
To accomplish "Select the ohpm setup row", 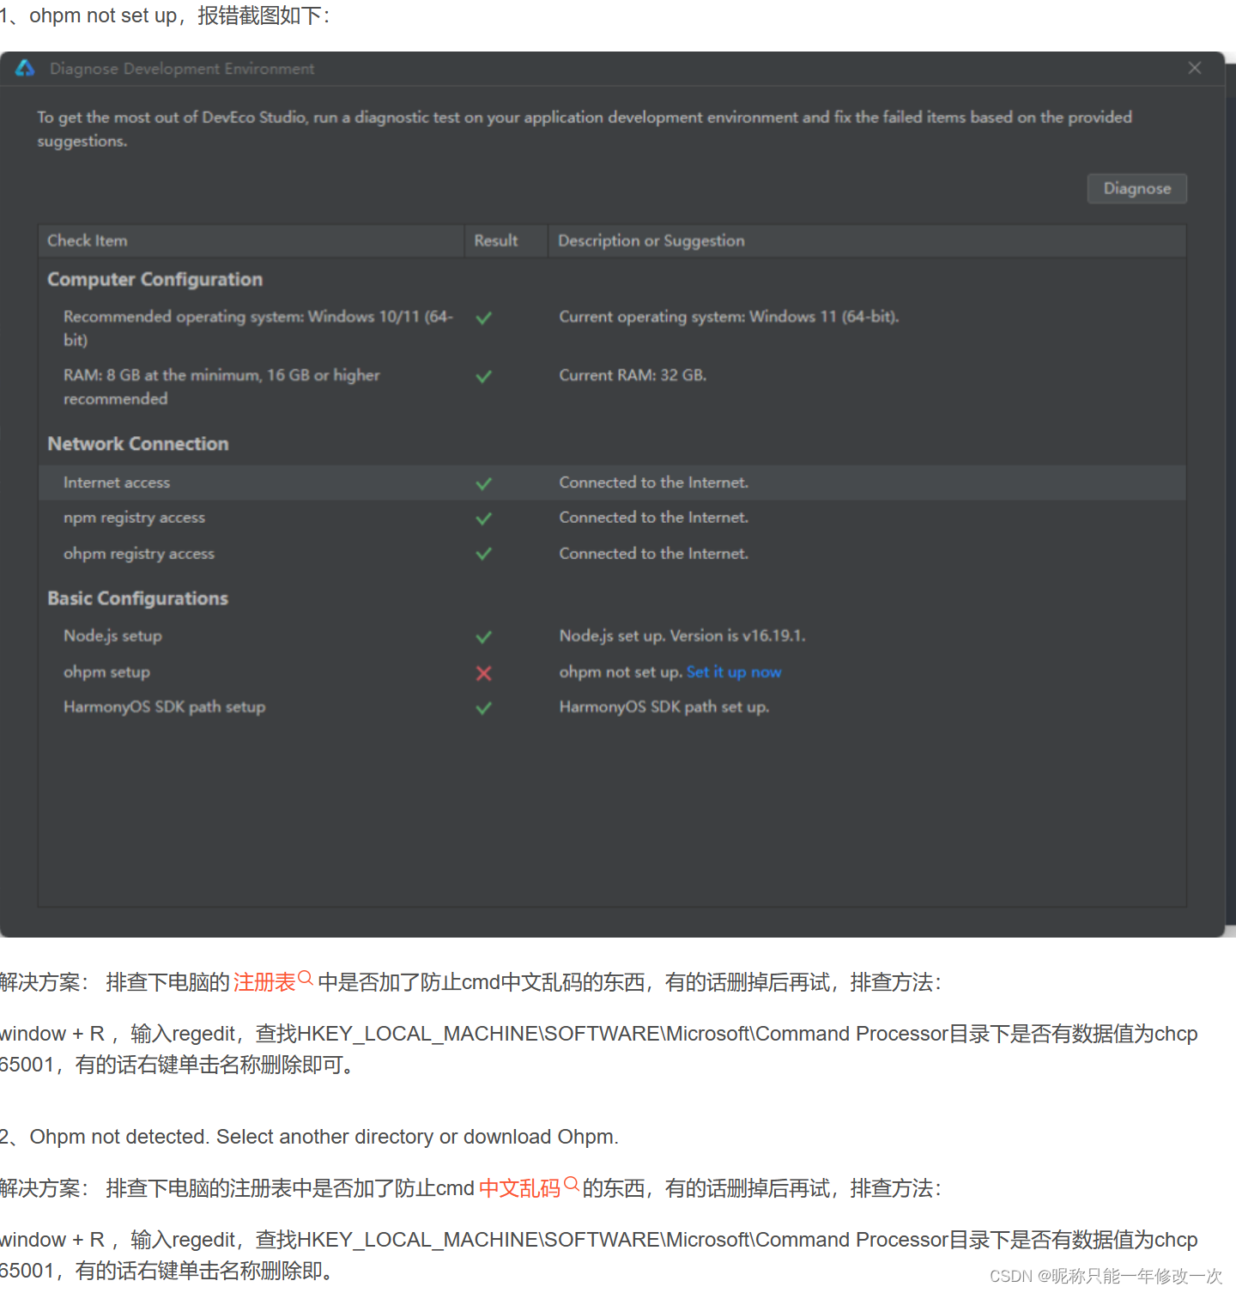I will (x=106, y=672).
